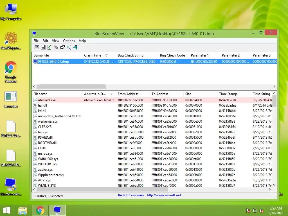Viewport: 288px width, 216px height.
Task: Click the Copy Selected Items icon
Action: (x=56, y=47)
